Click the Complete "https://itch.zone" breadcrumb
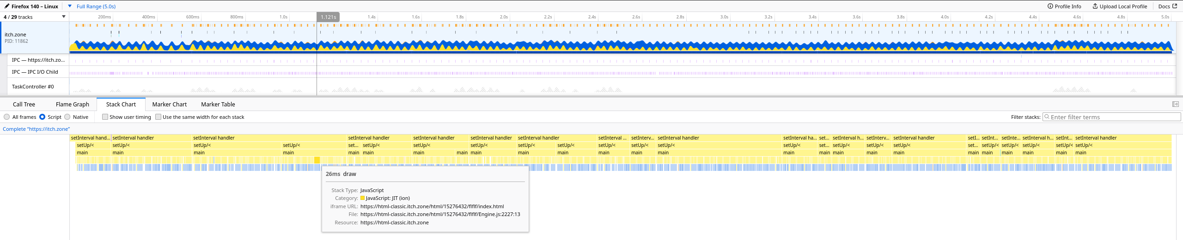Screen dimensions: 1183x240 (37, 129)
